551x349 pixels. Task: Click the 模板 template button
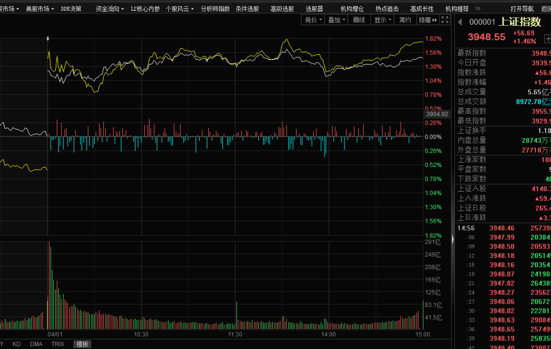(82, 344)
